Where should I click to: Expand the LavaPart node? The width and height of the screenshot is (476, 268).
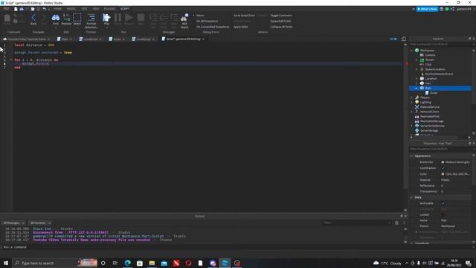[416, 79]
